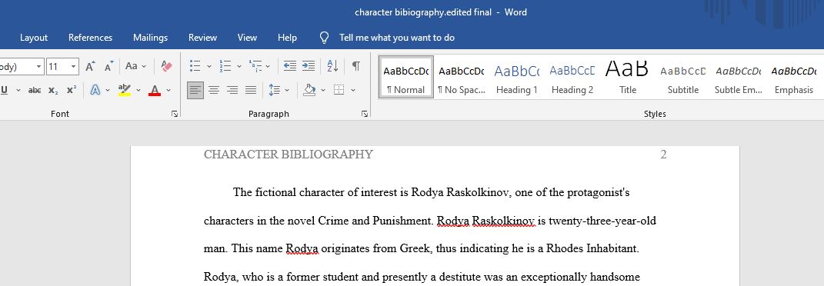Apply Text Effects and Typography

pyautogui.click(x=95, y=90)
